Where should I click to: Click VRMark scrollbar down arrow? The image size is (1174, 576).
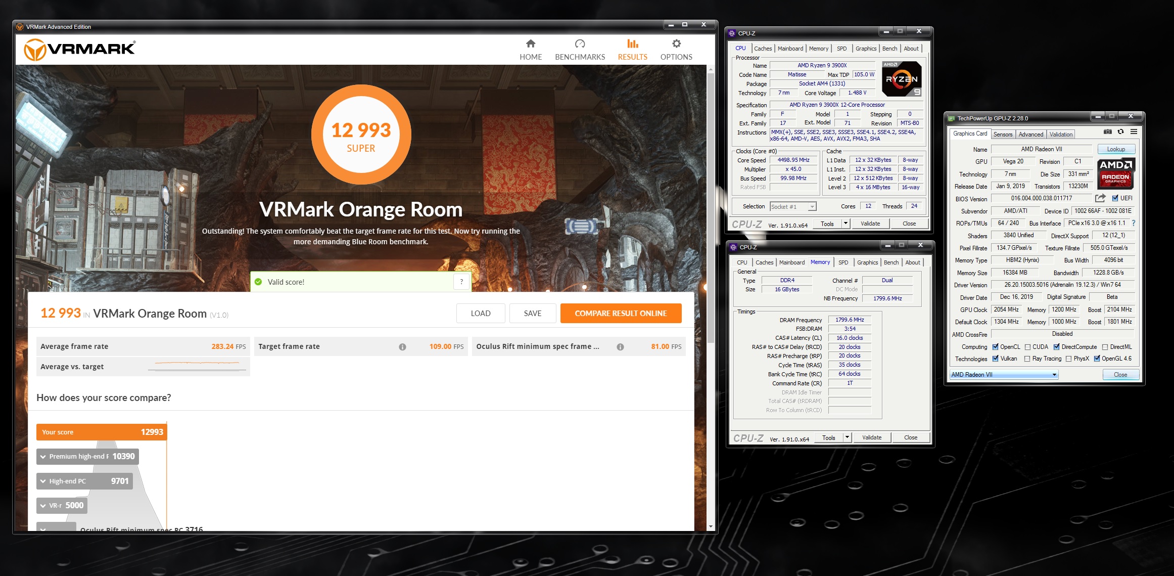click(x=711, y=526)
